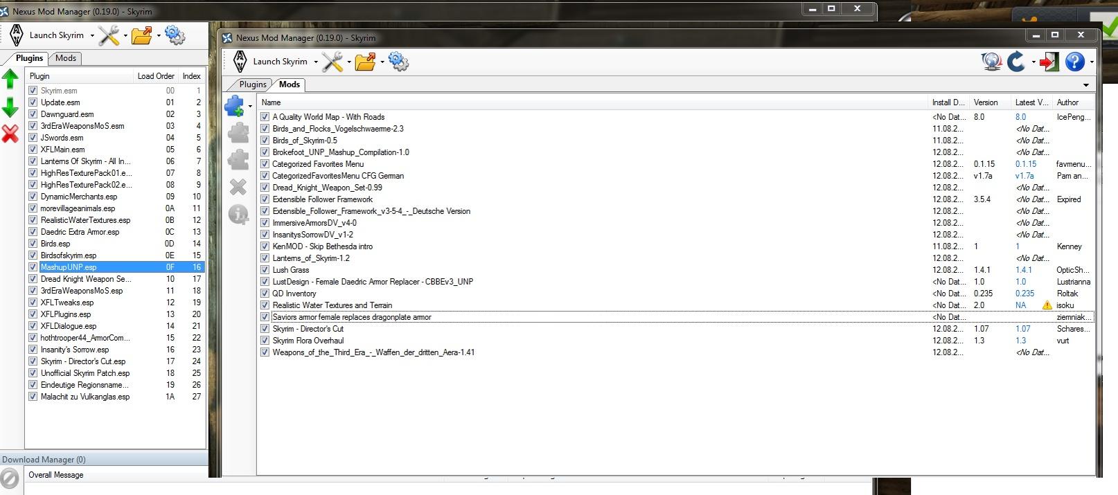Screen dimensions: 1118x495
Task: Disable the Dawnguard.esm plugin checkbox
Action: (x=33, y=114)
